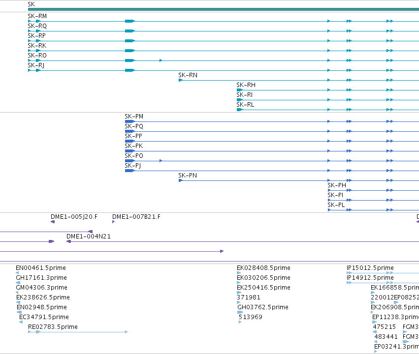The image size is (419, 354).
Task: Select the EK030206.5prime EST label
Action: tap(263, 278)
